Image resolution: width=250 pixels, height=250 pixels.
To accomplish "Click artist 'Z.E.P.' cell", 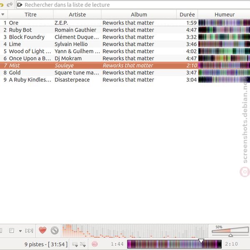I will pyautogui.click(x=61, y=23).
